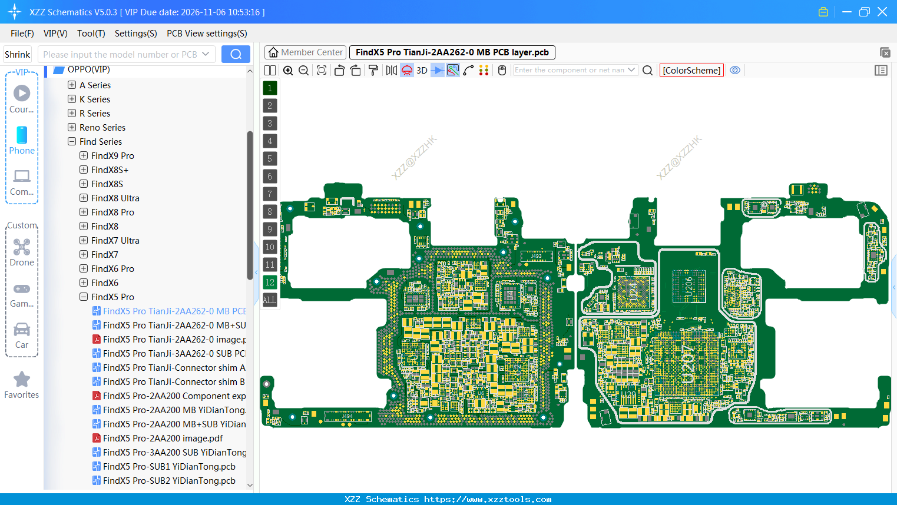
Task: Select the Zoom In magnifier tool
Action: click(288, 70)
